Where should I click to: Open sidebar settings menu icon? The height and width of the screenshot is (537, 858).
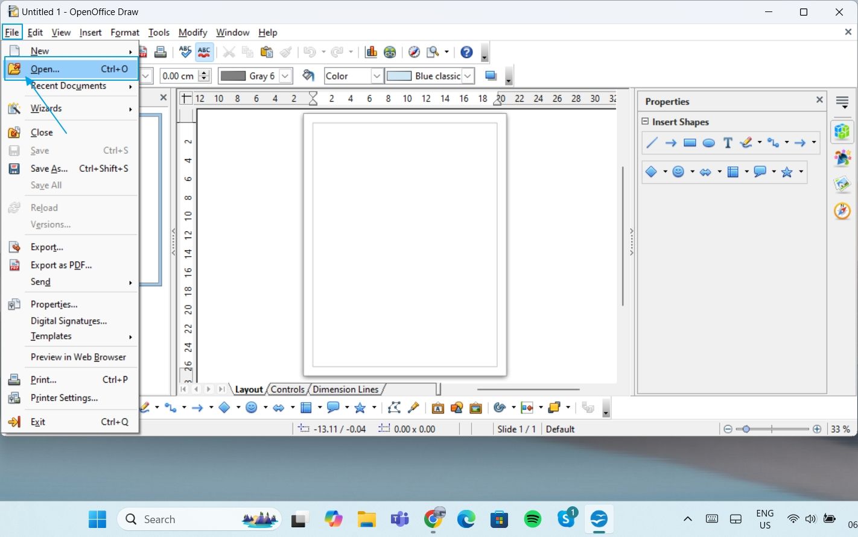point(842,102)
